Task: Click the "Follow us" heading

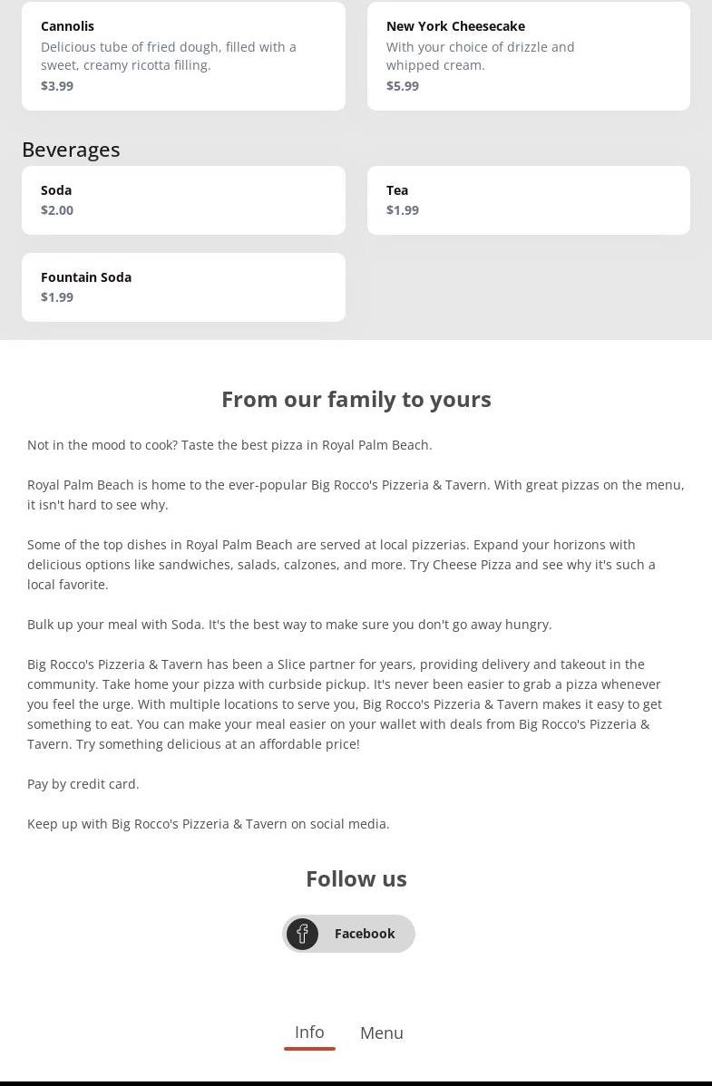Action: (356, 879)
